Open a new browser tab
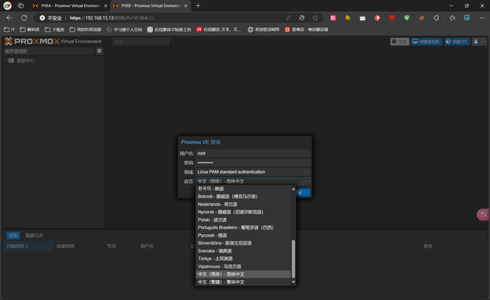This screenshot has width=490, height=300. (x=198, y=6)
